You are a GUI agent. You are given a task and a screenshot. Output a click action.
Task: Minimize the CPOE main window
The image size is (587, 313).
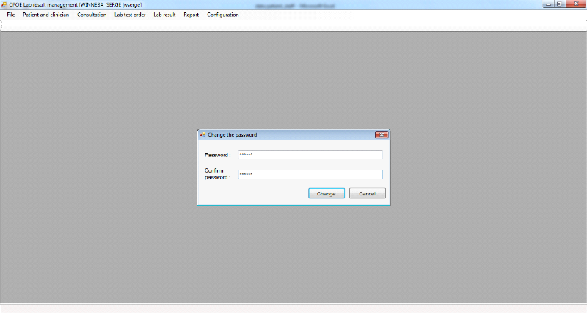click(548, 4)
